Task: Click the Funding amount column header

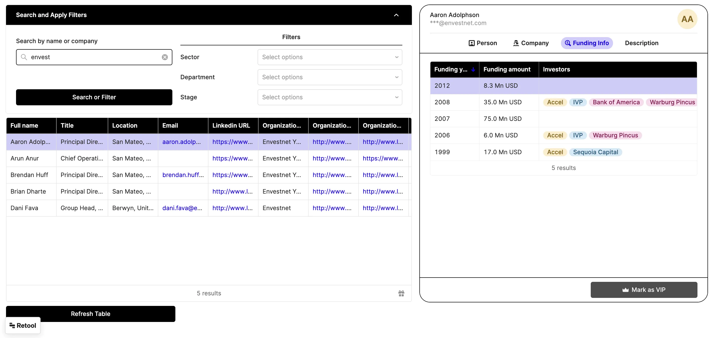Action: point(509,69)
